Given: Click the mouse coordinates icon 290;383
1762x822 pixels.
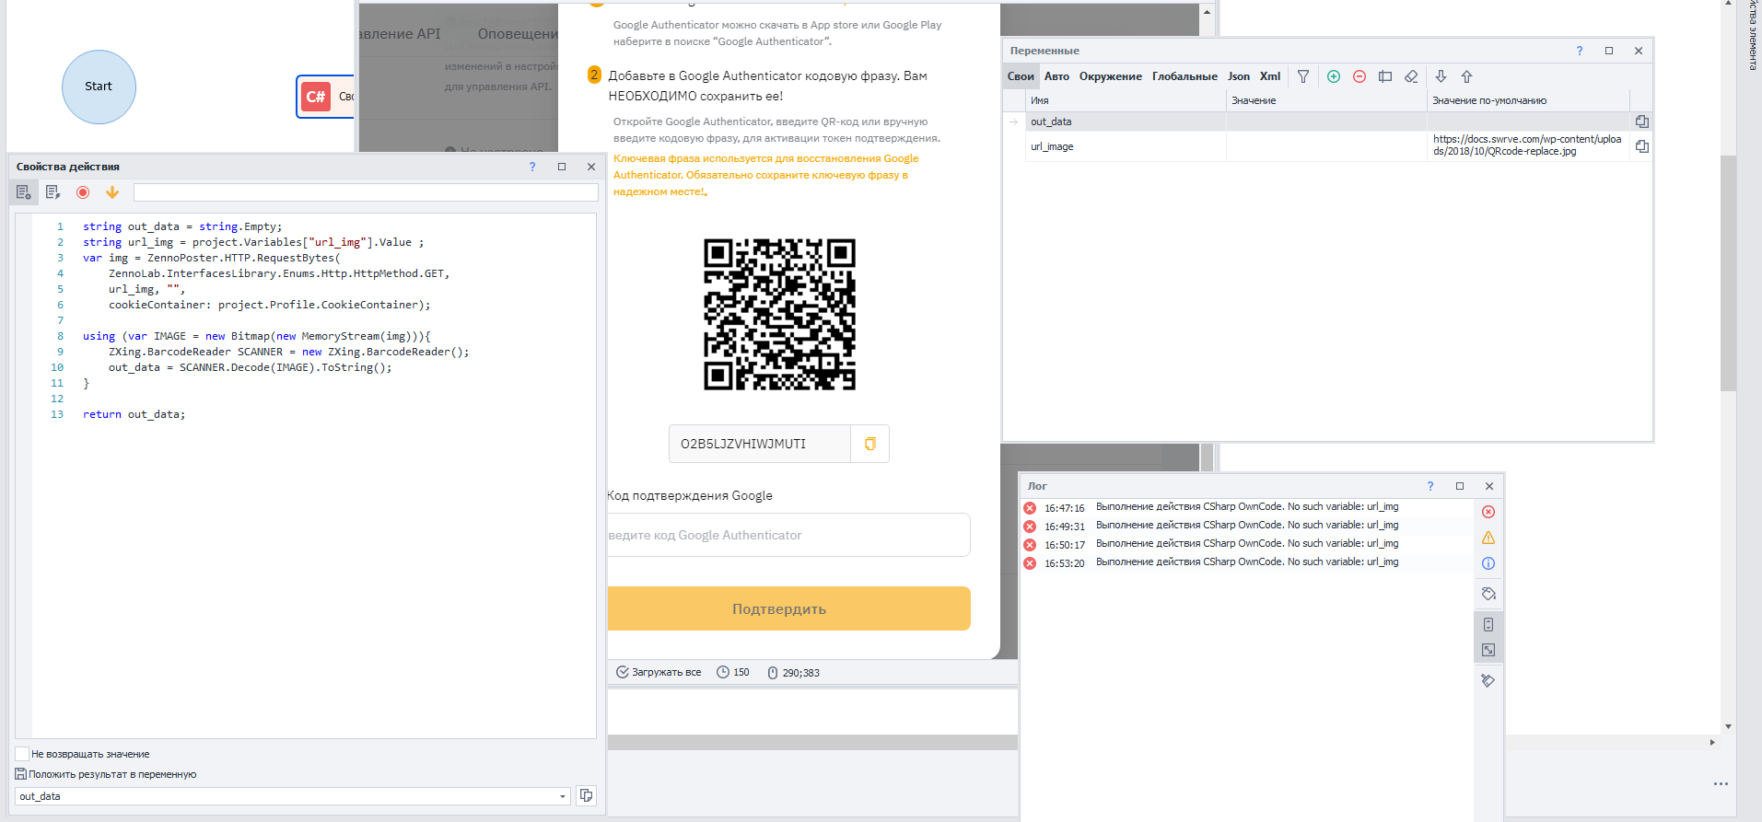Looking at the screenshot, I should click(x=773, y=673).
